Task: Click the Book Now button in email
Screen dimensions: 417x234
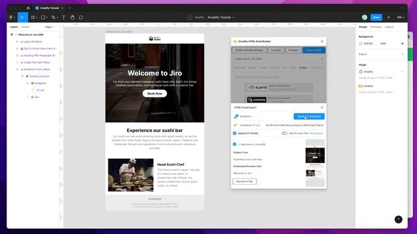Action: [x=154, y=94]
